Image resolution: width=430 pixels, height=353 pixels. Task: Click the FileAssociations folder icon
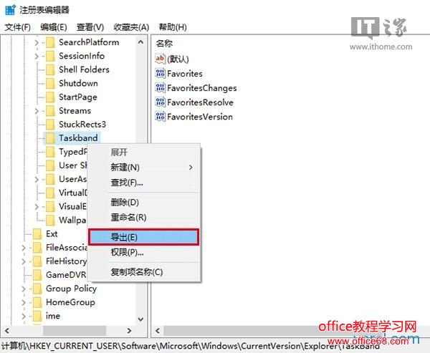[37, 248]
